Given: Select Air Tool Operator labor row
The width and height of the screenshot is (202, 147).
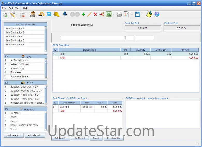Looking at the screenshot, I should tap(24, 60).
